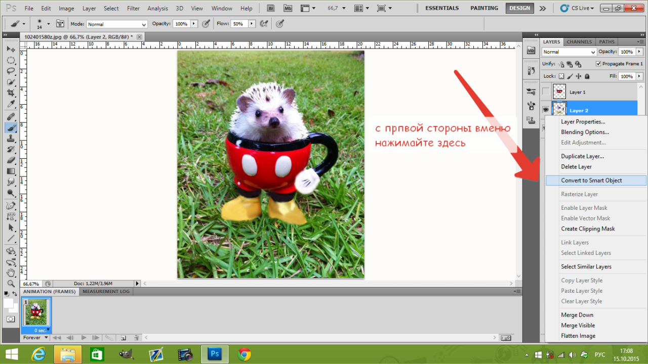Select the Move tool
This screenshot has height=364, width=648.
pos(11,49)
